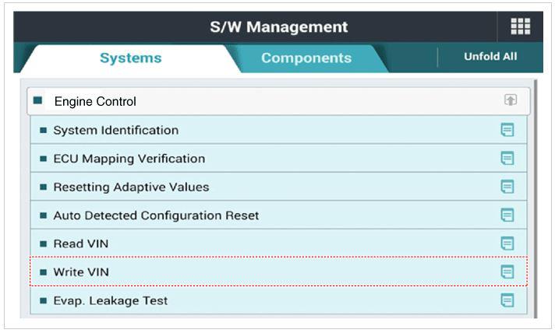The height and width of the screenshot is (333, 555).
Task: Collapse Engine Control using the up arrow
Action: (511, 100)
